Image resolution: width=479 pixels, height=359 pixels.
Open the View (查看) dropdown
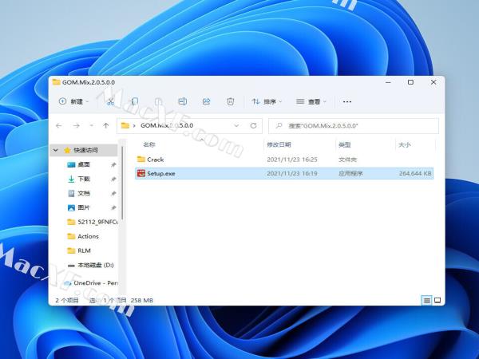[x=311, y=101]
